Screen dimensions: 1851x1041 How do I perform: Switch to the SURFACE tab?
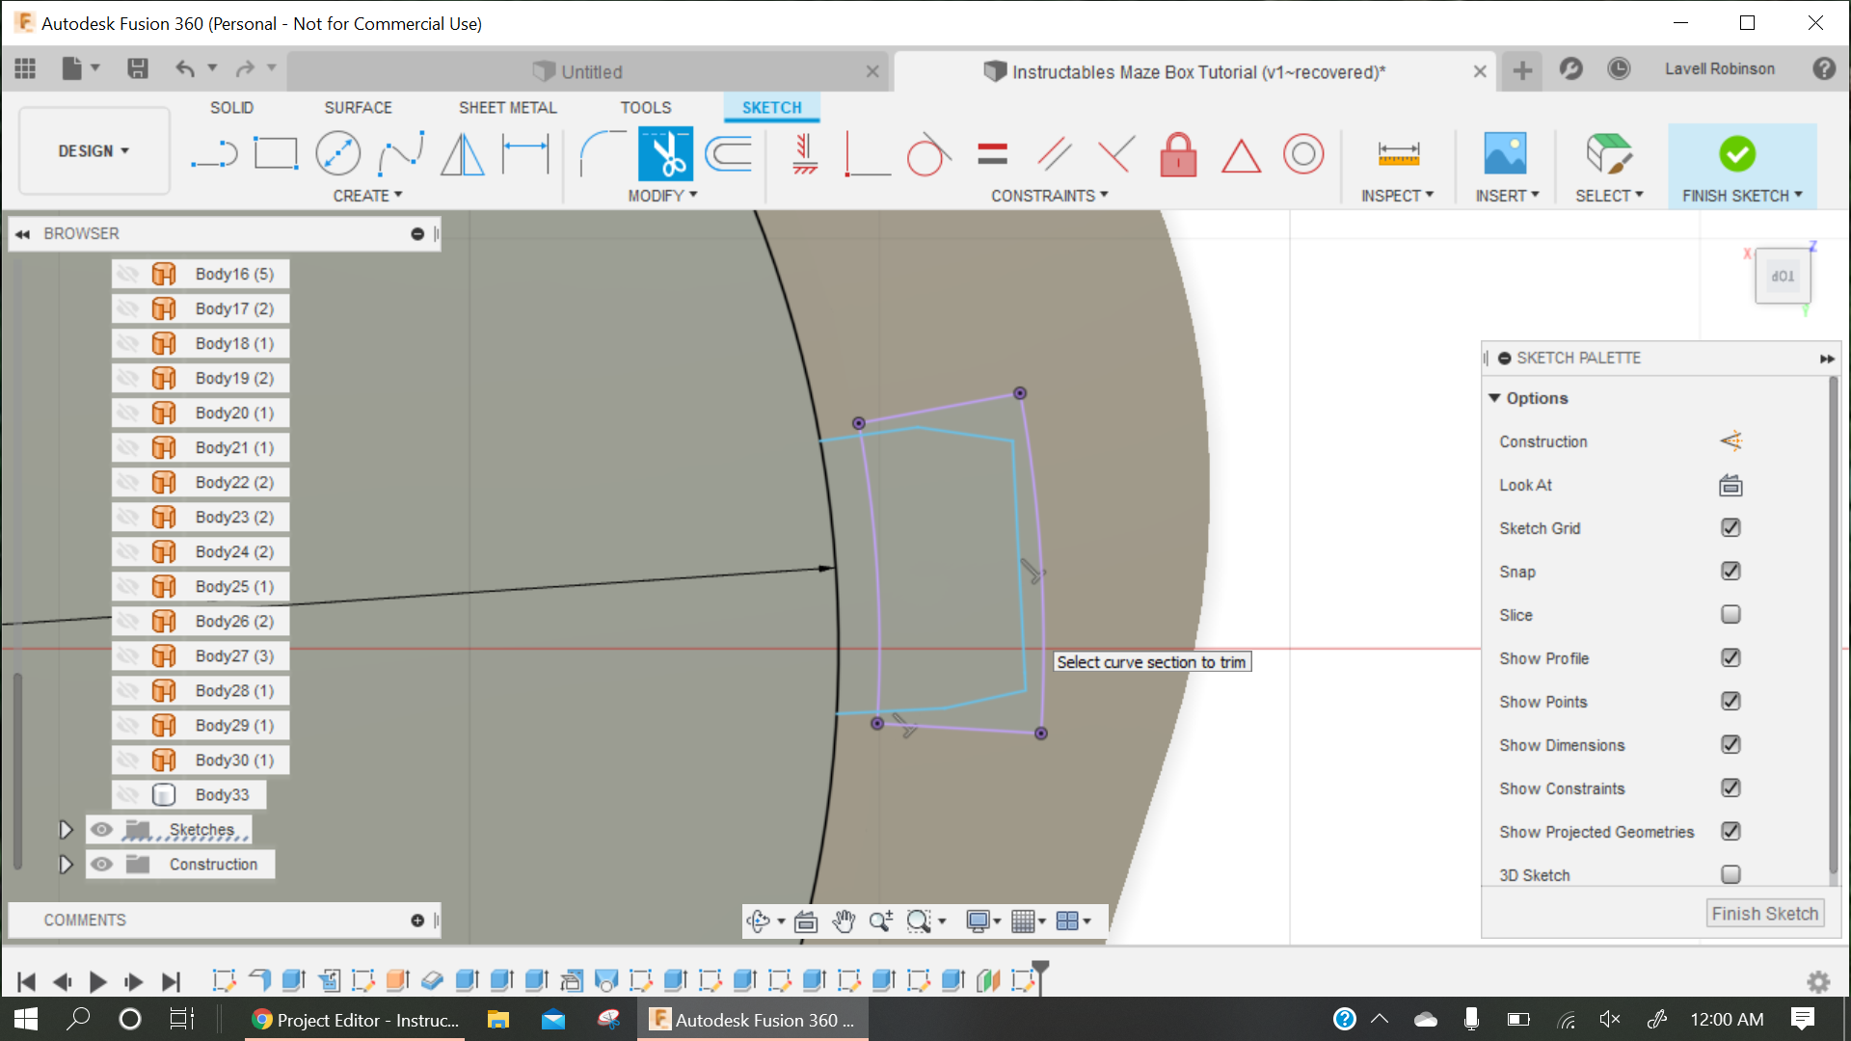[x=358, y=108]
